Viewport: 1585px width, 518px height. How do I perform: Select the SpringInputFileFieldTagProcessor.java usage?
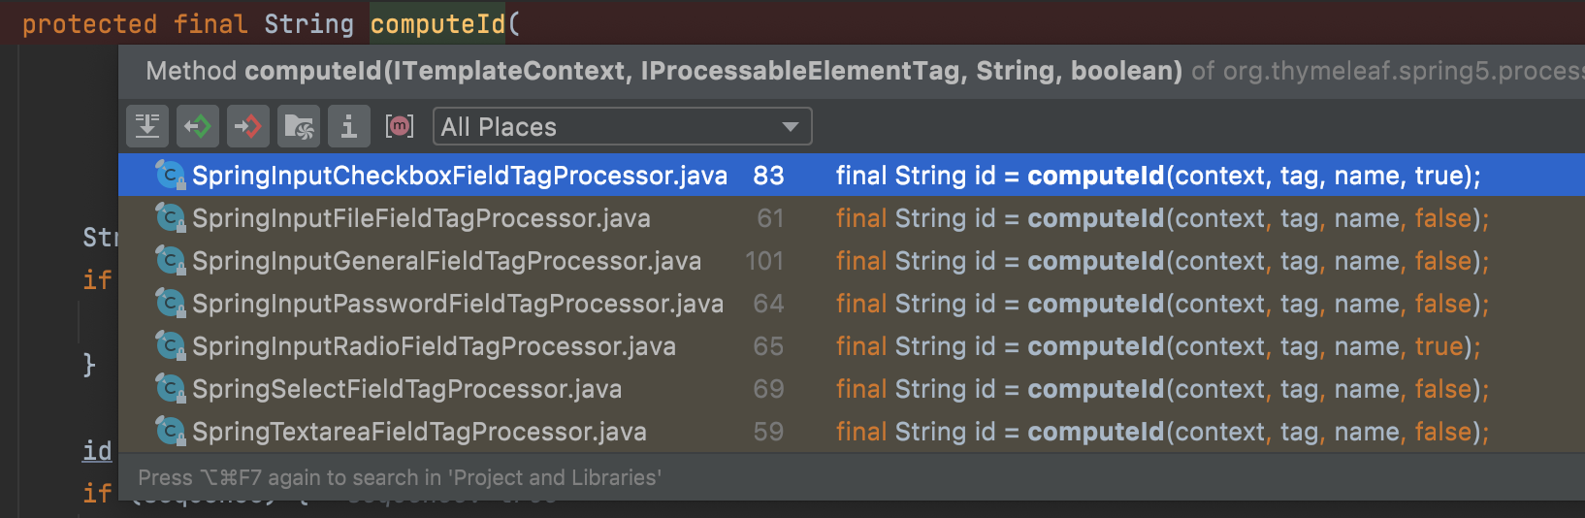tap(421, 218)
